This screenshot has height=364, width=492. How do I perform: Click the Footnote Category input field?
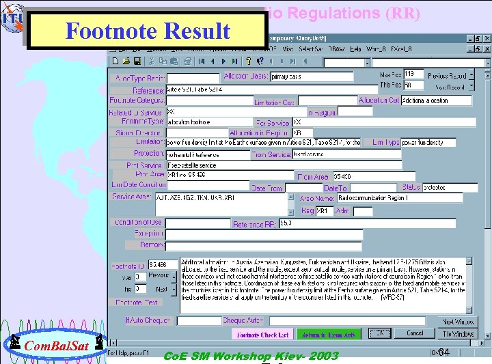pos(210,100)
